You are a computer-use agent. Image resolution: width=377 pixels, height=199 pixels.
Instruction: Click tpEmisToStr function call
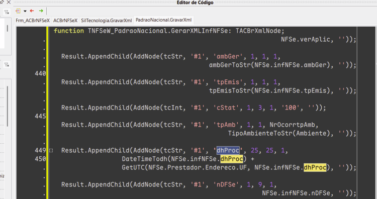coord(230,90)
